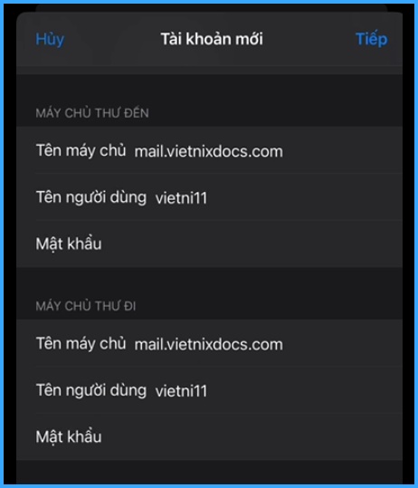
Task: Tap Tên người dùng label under incoming server
Action: [x=91, y=197]
